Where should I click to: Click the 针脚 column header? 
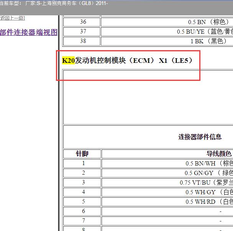tap(82, 154)
